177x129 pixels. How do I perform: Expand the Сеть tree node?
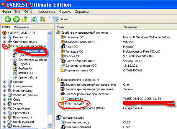4,99
